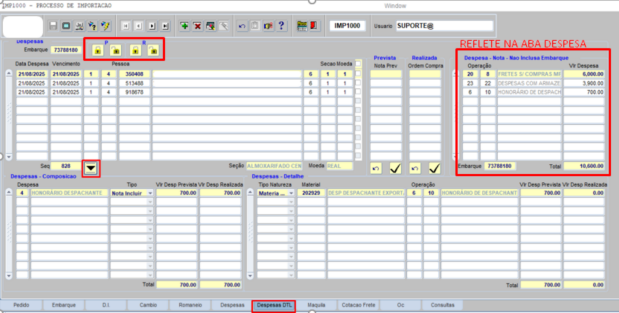Tick the checkbox on the 513488 row
This screenshot has width=619, height=313.
(358, 83)
